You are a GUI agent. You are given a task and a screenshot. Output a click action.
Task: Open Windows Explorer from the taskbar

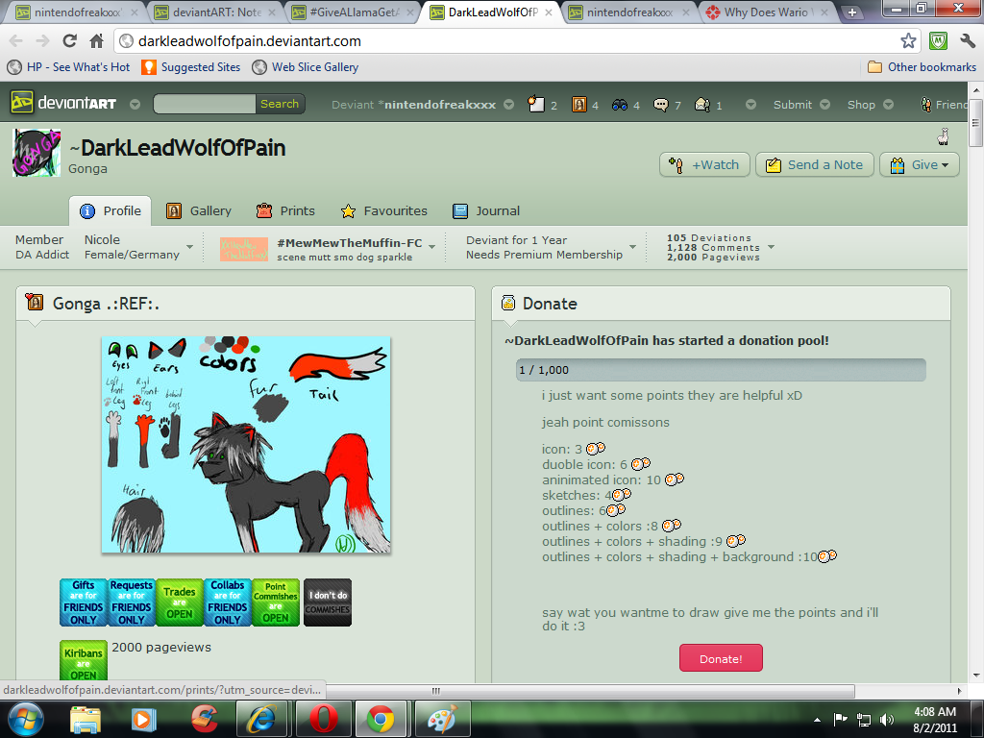[86, 719]
